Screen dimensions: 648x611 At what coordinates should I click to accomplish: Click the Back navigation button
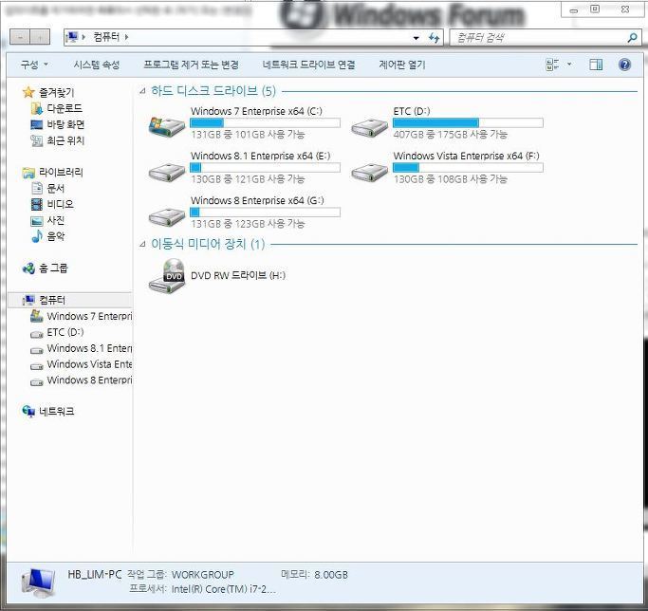click(x=20, y=37)
